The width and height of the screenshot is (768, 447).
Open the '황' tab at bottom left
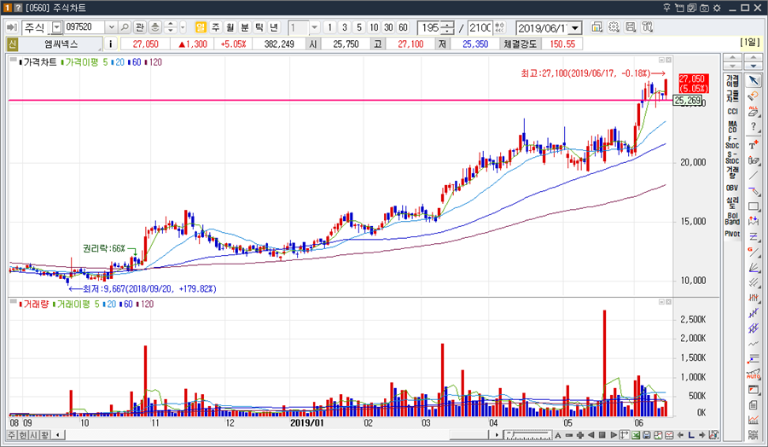[44, 435]
